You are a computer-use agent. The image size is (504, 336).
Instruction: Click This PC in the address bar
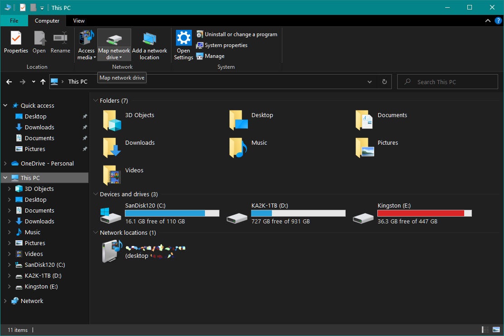(x=77, y=82)
